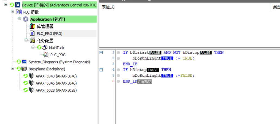Toggle breakpoint dot on code line 5
This screenshot has height=124, width=280.
[118, 76]
